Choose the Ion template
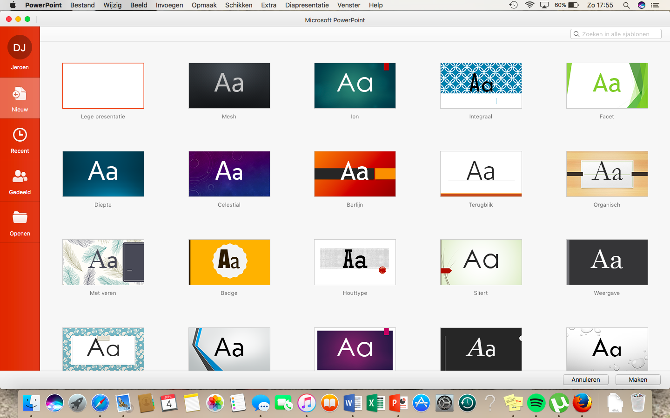This screenshot has height=418, width=670. click(x=355, y=85)
